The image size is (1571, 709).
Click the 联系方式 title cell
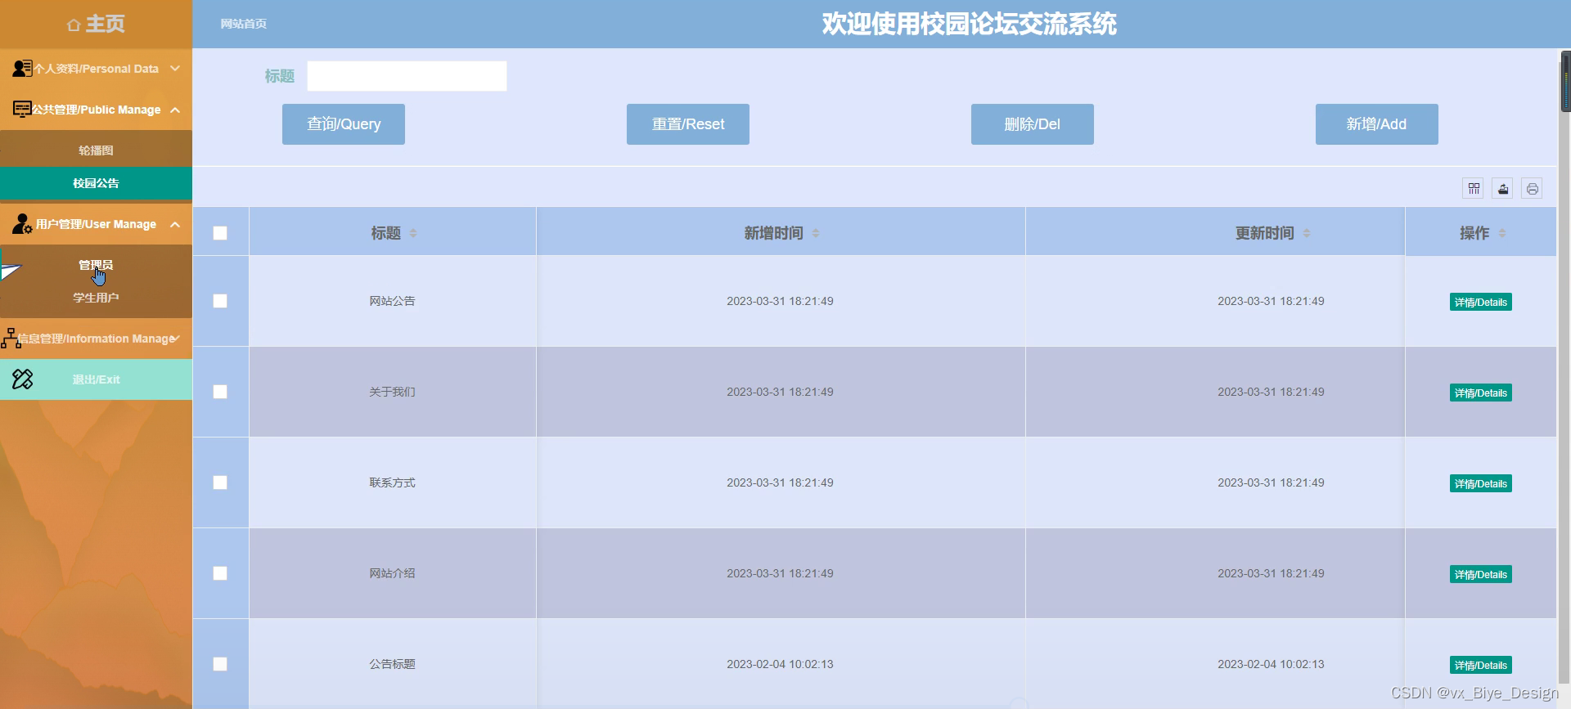[392, 482]
